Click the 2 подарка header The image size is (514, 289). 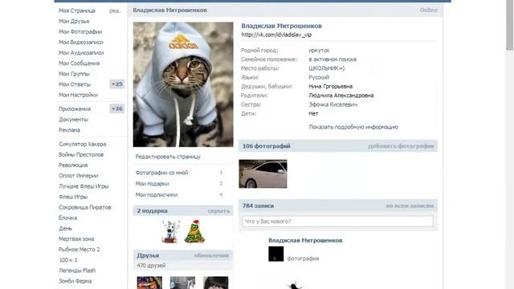point(152,210)
